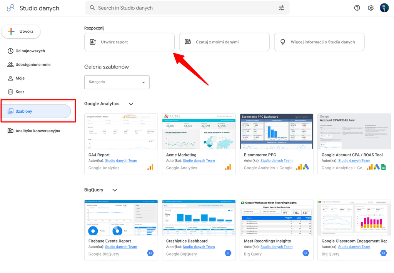Click the clock icon beside Od najnowszych
Image resolution: width=394 pixels, height=273 pixels.
tap(10, 51)
